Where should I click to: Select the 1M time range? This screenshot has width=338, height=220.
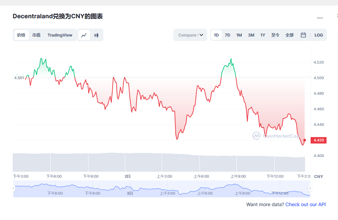click(x=239, y=35)
